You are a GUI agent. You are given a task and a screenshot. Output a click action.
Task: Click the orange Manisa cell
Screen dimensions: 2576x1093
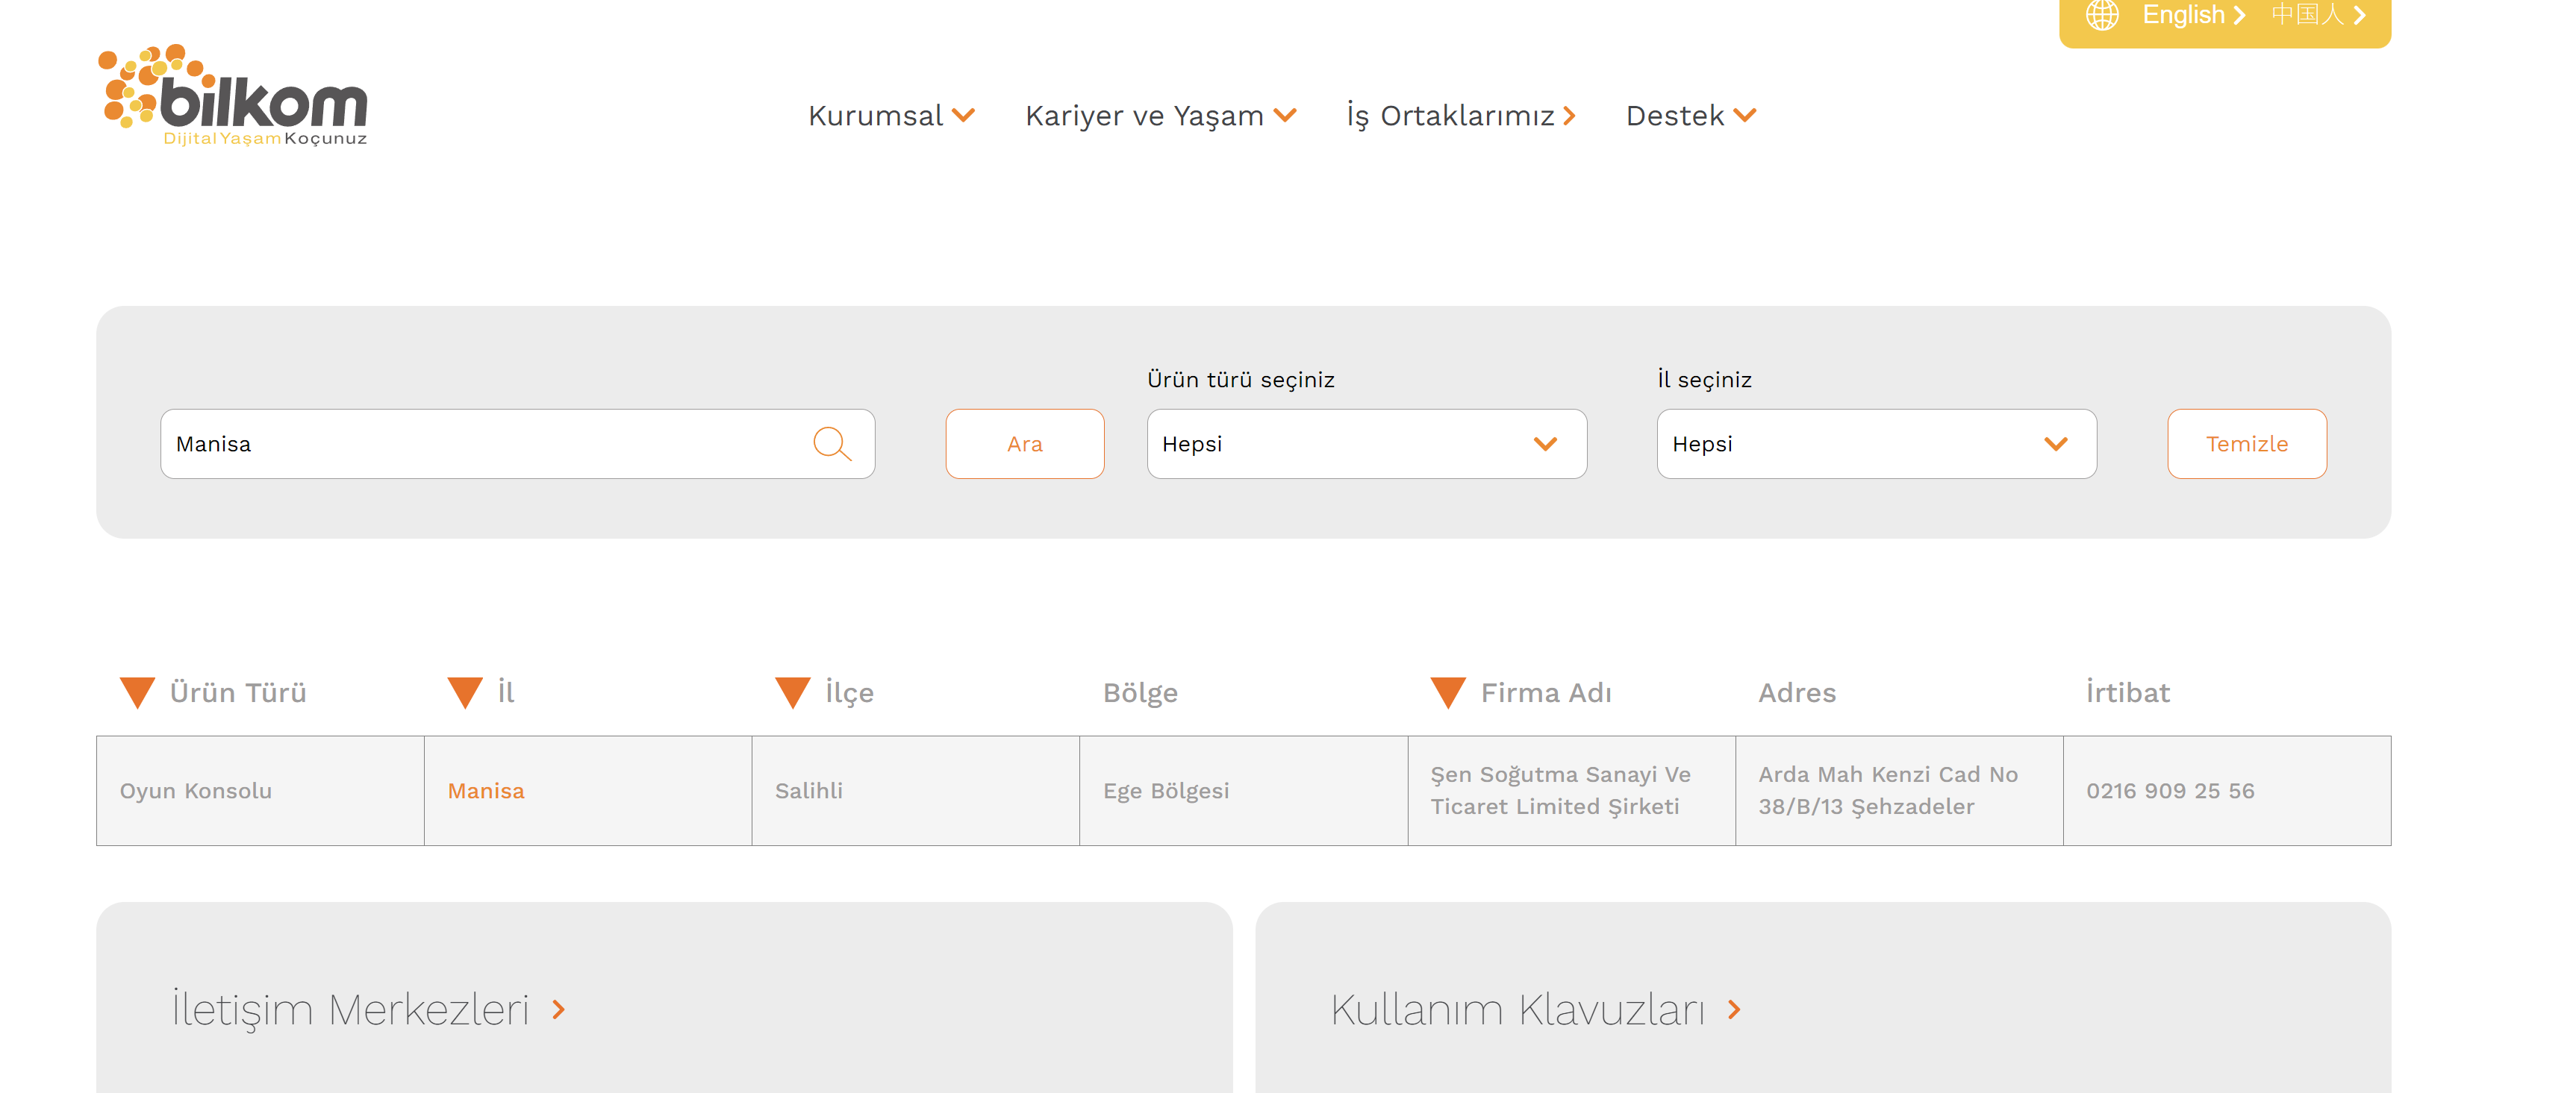point(587,790)
